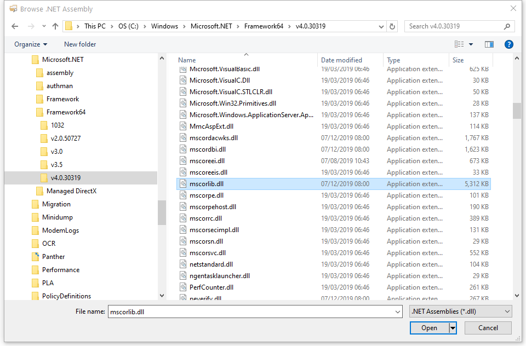Open the address bar history dropdown
The image size is (526, 346).
click(x=380, y=26)
